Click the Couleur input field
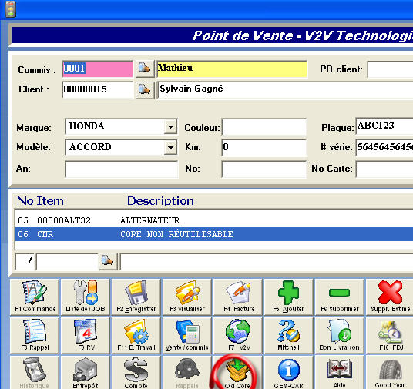 pyautogui.click(x=264, y=127)
